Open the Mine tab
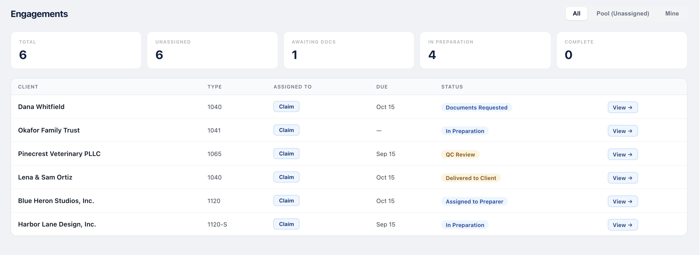The width and height of the screenshot is (700, 255). click(x=672, y=13)
